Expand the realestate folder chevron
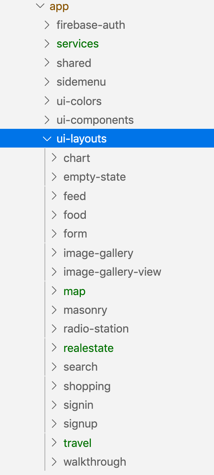 pos(54,348)
